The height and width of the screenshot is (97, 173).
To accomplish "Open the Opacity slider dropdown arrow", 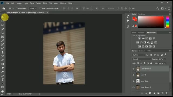I will (165, 59).
